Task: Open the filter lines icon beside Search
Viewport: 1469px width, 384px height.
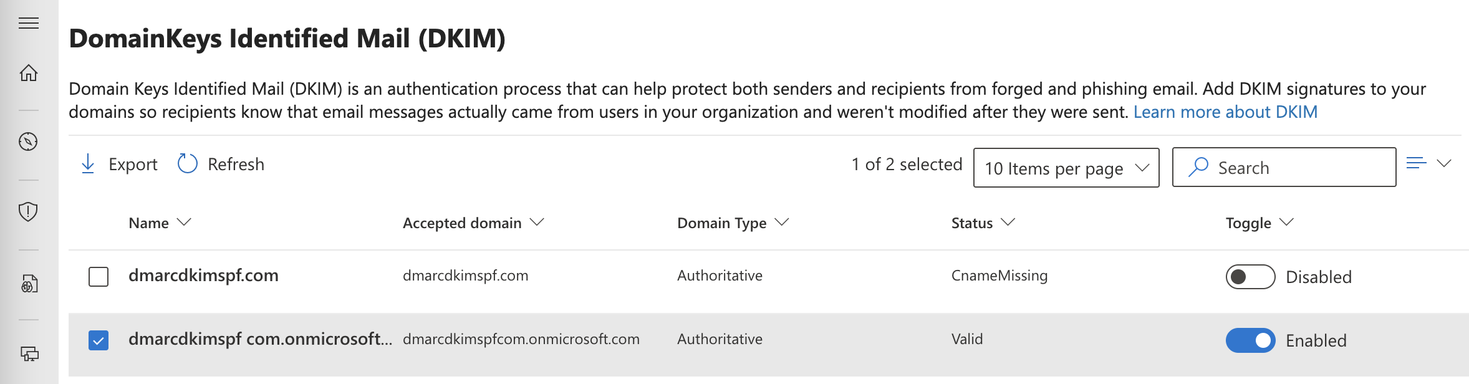Action: tap(1417, 163)
